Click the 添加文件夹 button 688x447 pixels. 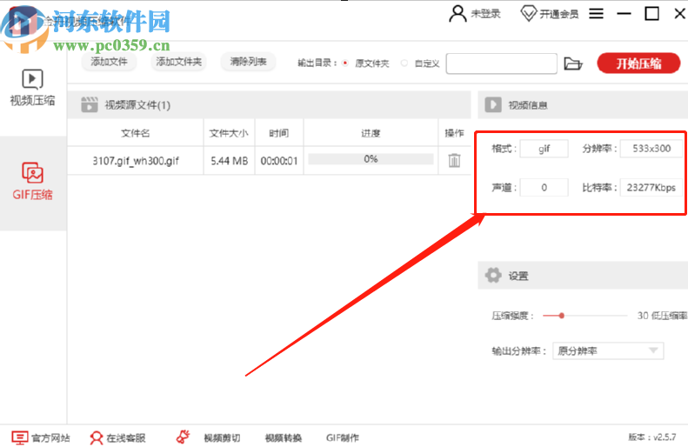point(178,62)
